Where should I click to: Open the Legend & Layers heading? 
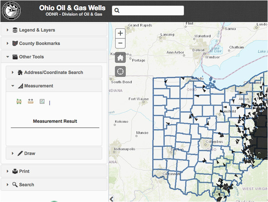point(37,30)
